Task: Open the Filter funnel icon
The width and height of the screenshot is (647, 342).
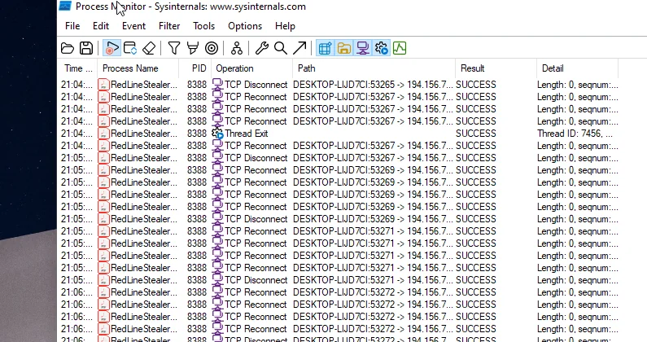Action: pyautogui.click(x=174, y=48)
